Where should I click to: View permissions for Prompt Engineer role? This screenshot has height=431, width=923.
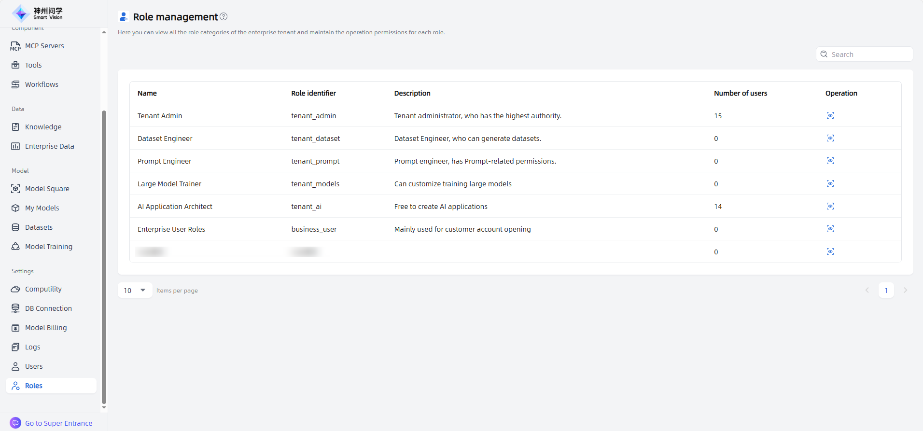830,161
